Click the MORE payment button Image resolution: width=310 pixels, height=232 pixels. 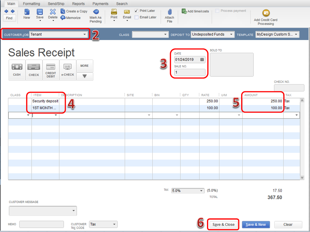[85, 66]
